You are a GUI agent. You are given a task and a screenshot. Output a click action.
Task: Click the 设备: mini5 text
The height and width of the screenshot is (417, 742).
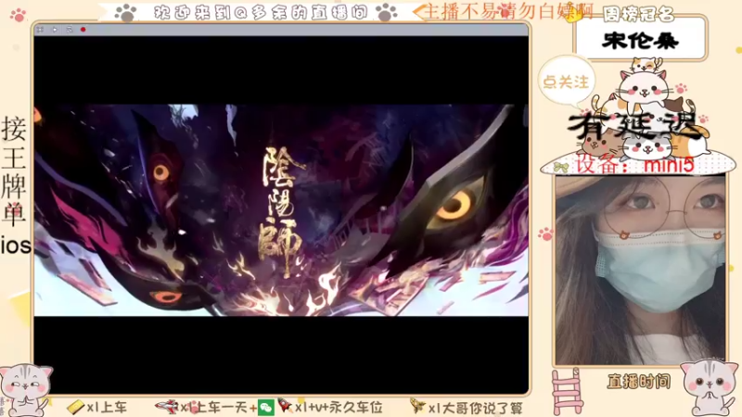click(x=634, y=165)
